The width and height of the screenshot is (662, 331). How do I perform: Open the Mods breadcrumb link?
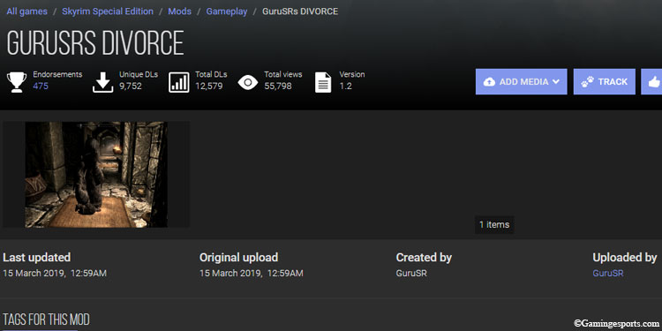(179, 11)
